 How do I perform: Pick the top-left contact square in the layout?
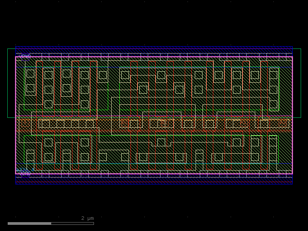pos(30,74)
